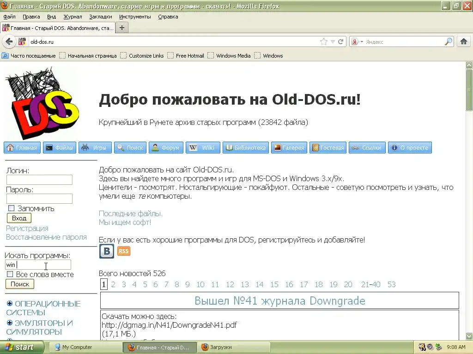Open Форум navigation button
473x354 pixels.
pos(166,147)
